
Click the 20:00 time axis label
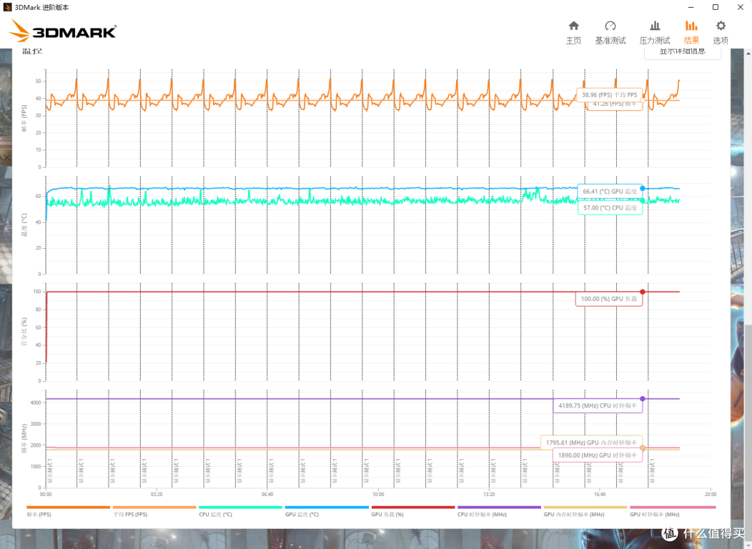point(710,494)
